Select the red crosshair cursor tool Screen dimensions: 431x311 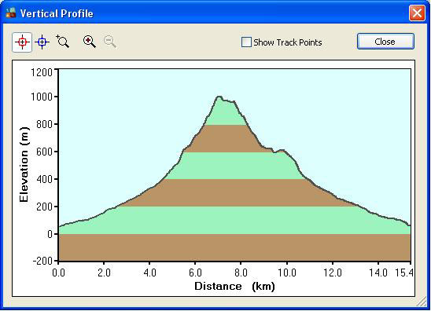coord(22,42)
